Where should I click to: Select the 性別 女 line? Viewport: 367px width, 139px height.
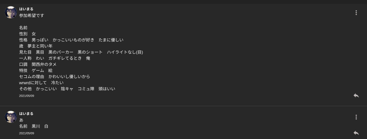tap(28, 34)
